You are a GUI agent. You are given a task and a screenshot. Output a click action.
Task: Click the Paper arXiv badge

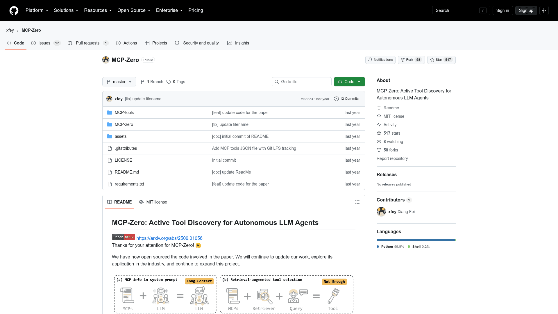pos(124,237)
